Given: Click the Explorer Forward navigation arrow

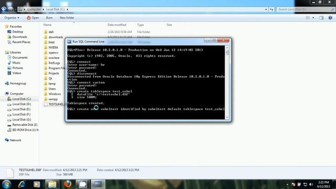Looking at the screenshot, I should coord(10,9).
